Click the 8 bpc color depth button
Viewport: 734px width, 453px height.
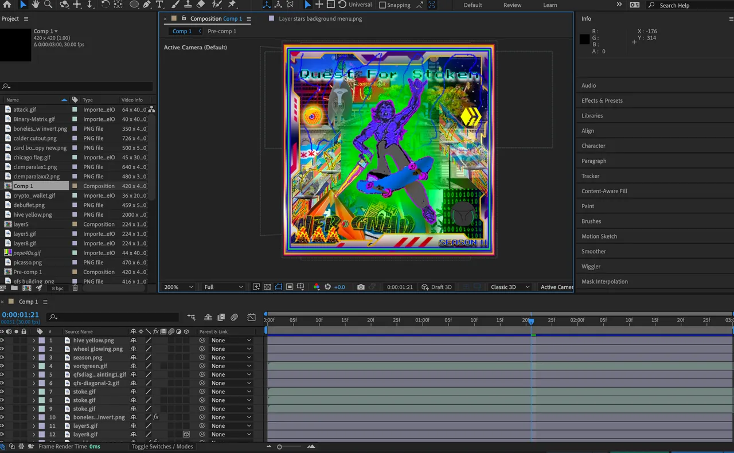coord(57,288)
